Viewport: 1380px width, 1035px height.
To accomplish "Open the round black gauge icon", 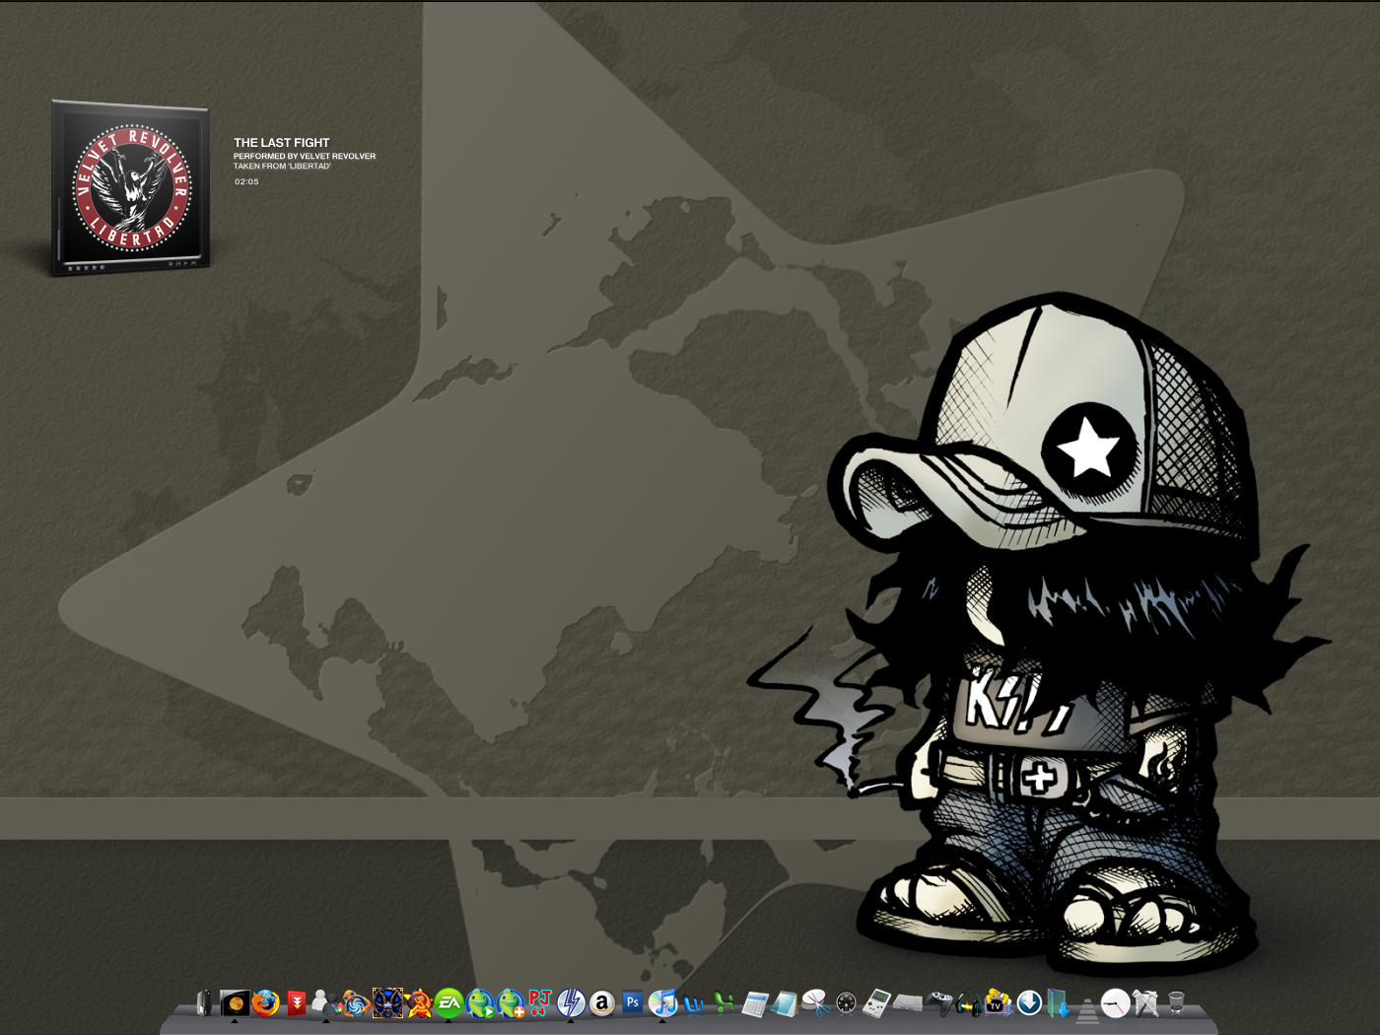I will [846, 1004].
